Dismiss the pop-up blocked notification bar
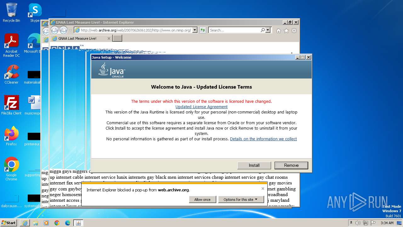 pos(263,189)
